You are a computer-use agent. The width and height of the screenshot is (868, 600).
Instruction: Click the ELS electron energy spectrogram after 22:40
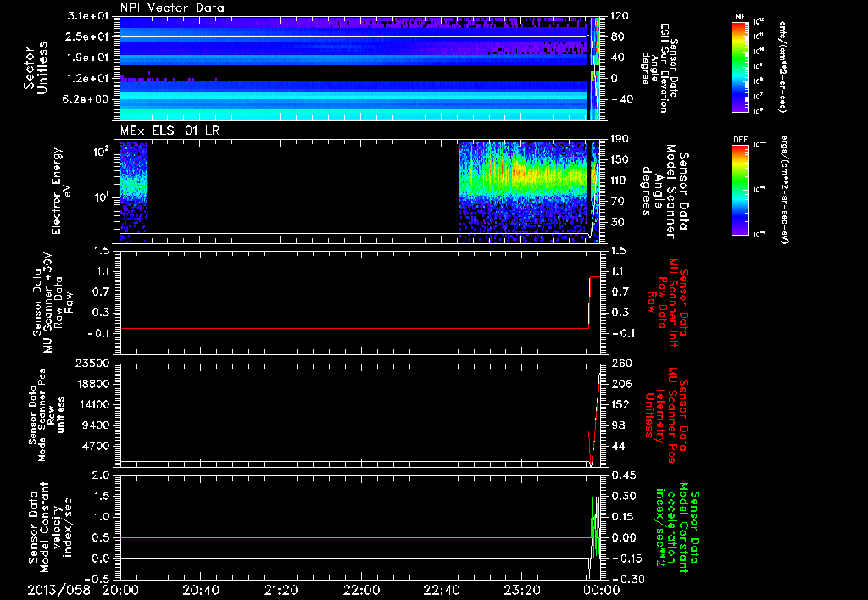click(529, 192)
